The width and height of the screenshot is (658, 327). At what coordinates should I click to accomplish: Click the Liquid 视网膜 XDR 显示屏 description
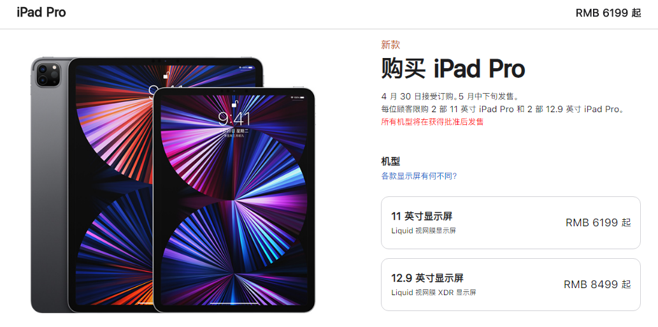click(434, 292)
